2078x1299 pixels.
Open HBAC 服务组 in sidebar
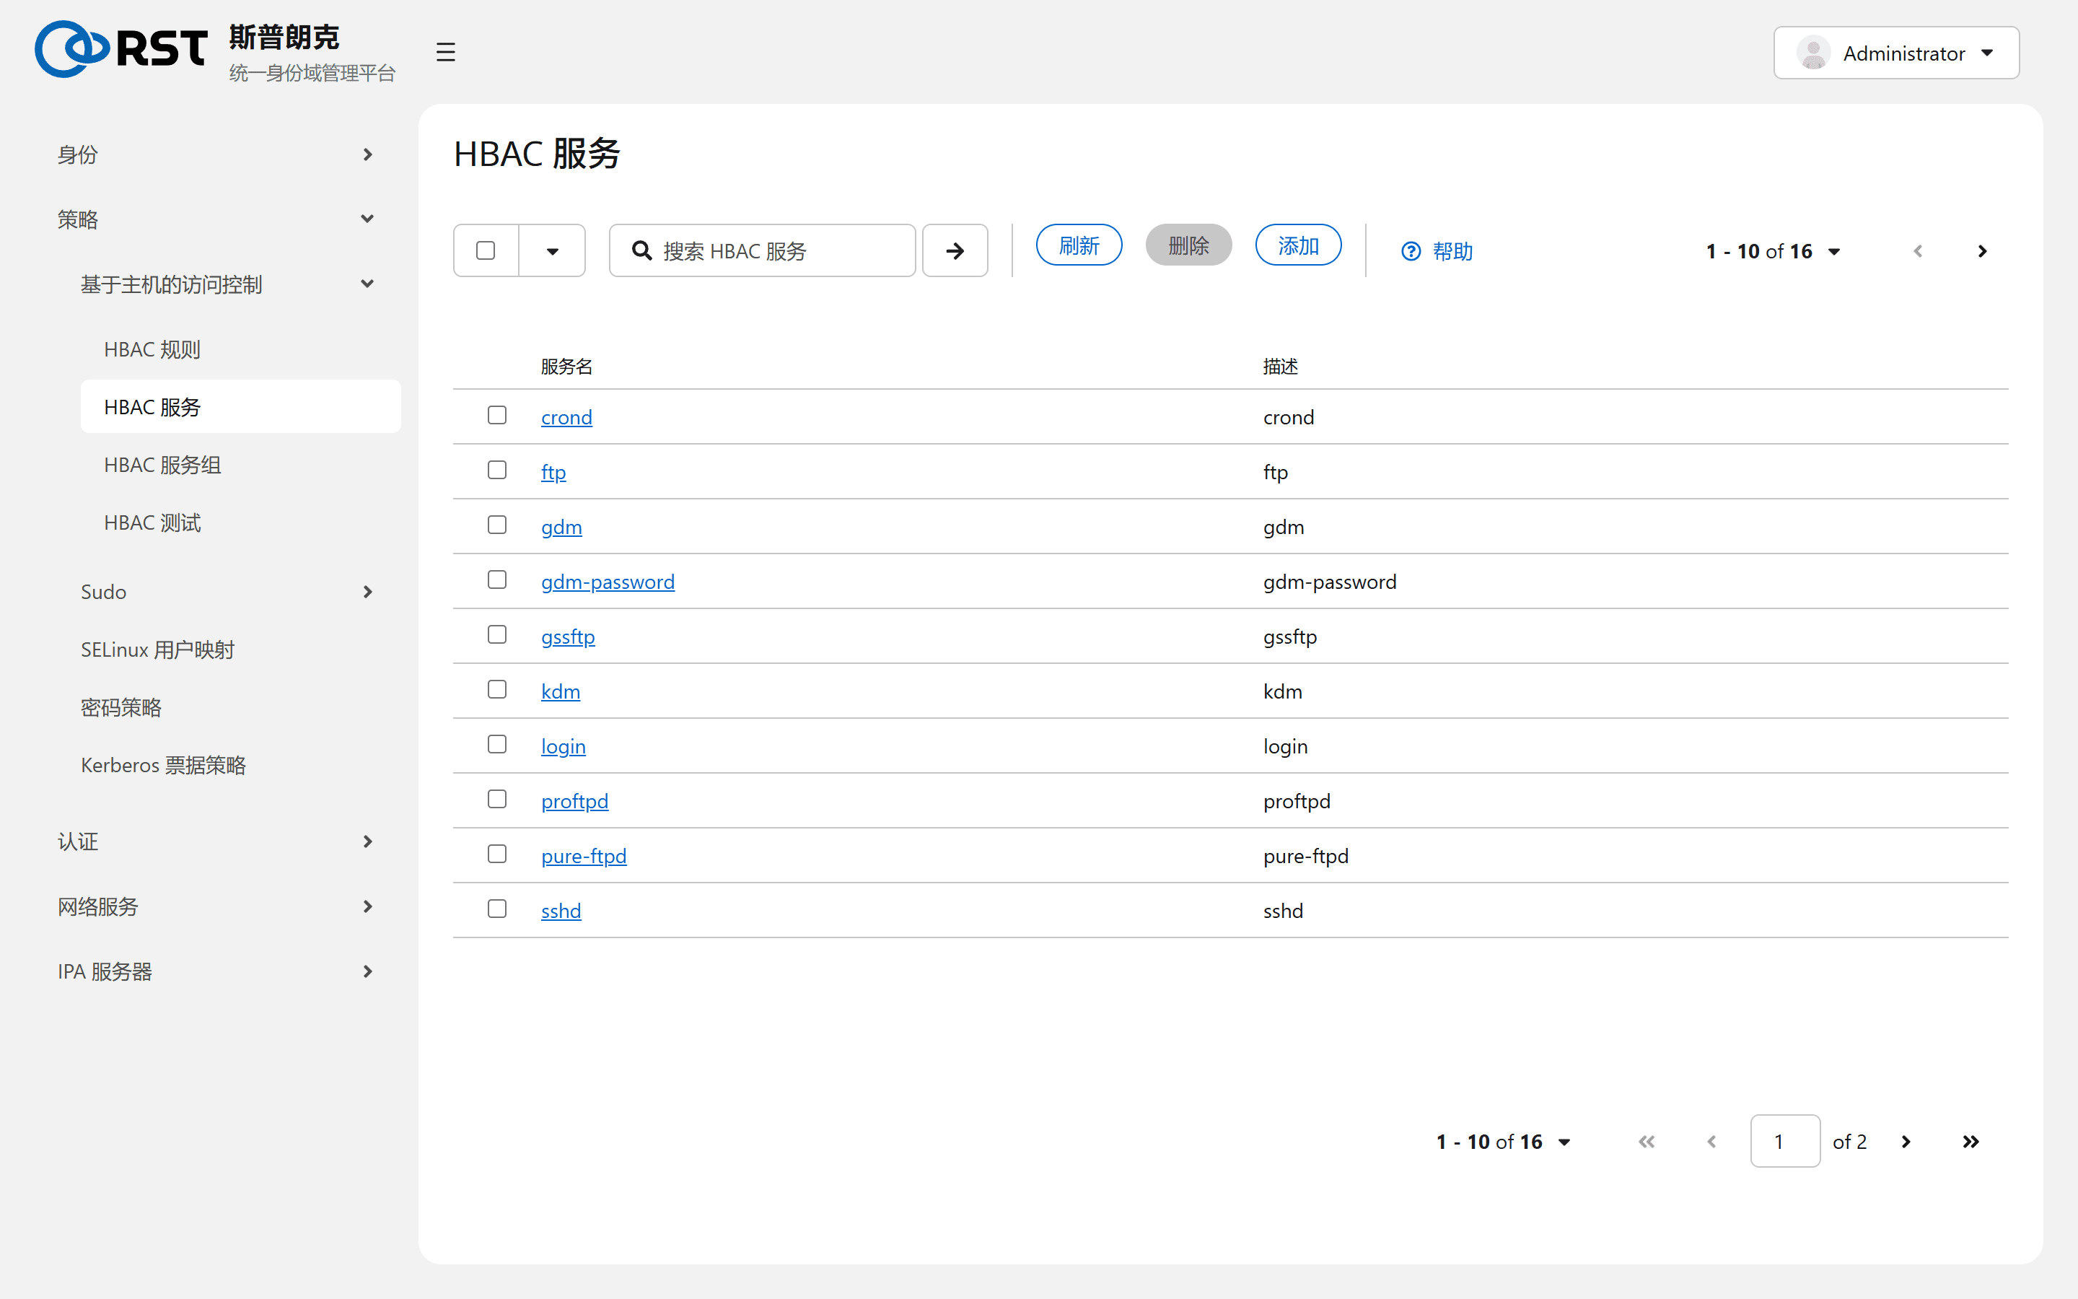240,465
